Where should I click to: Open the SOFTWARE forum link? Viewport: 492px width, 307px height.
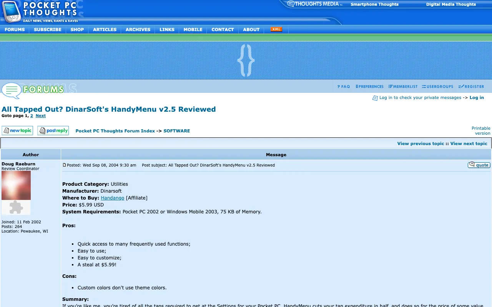click(x=177, y=131)
